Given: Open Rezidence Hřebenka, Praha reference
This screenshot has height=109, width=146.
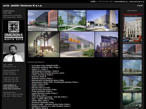Looking at the screenshot, I should click(x=42, y=102).
